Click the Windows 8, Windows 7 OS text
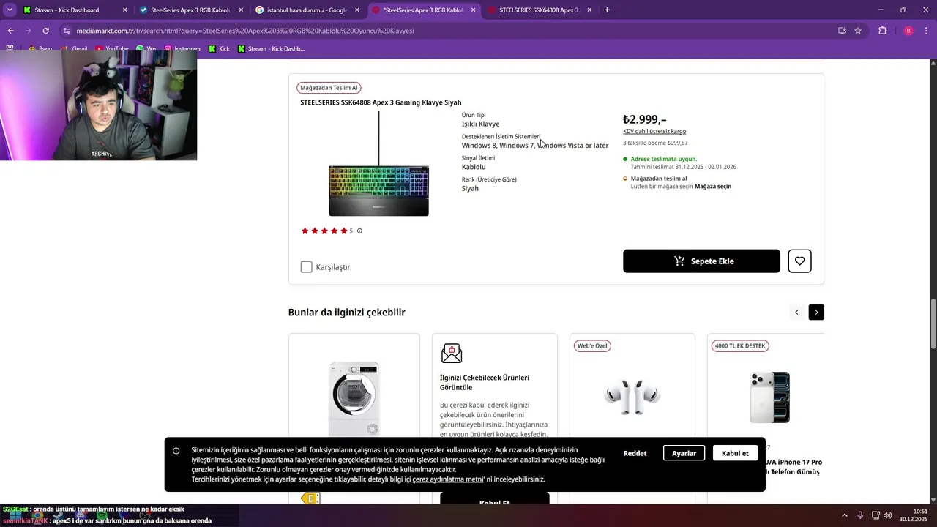Image resolution: width=937 pixels, height=527 pixels. click(x=535, y=146)
